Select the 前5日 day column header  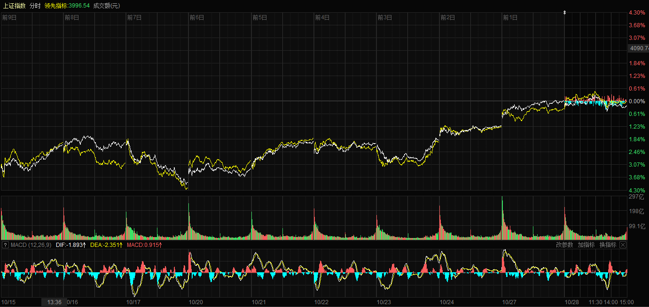(259, 18)
